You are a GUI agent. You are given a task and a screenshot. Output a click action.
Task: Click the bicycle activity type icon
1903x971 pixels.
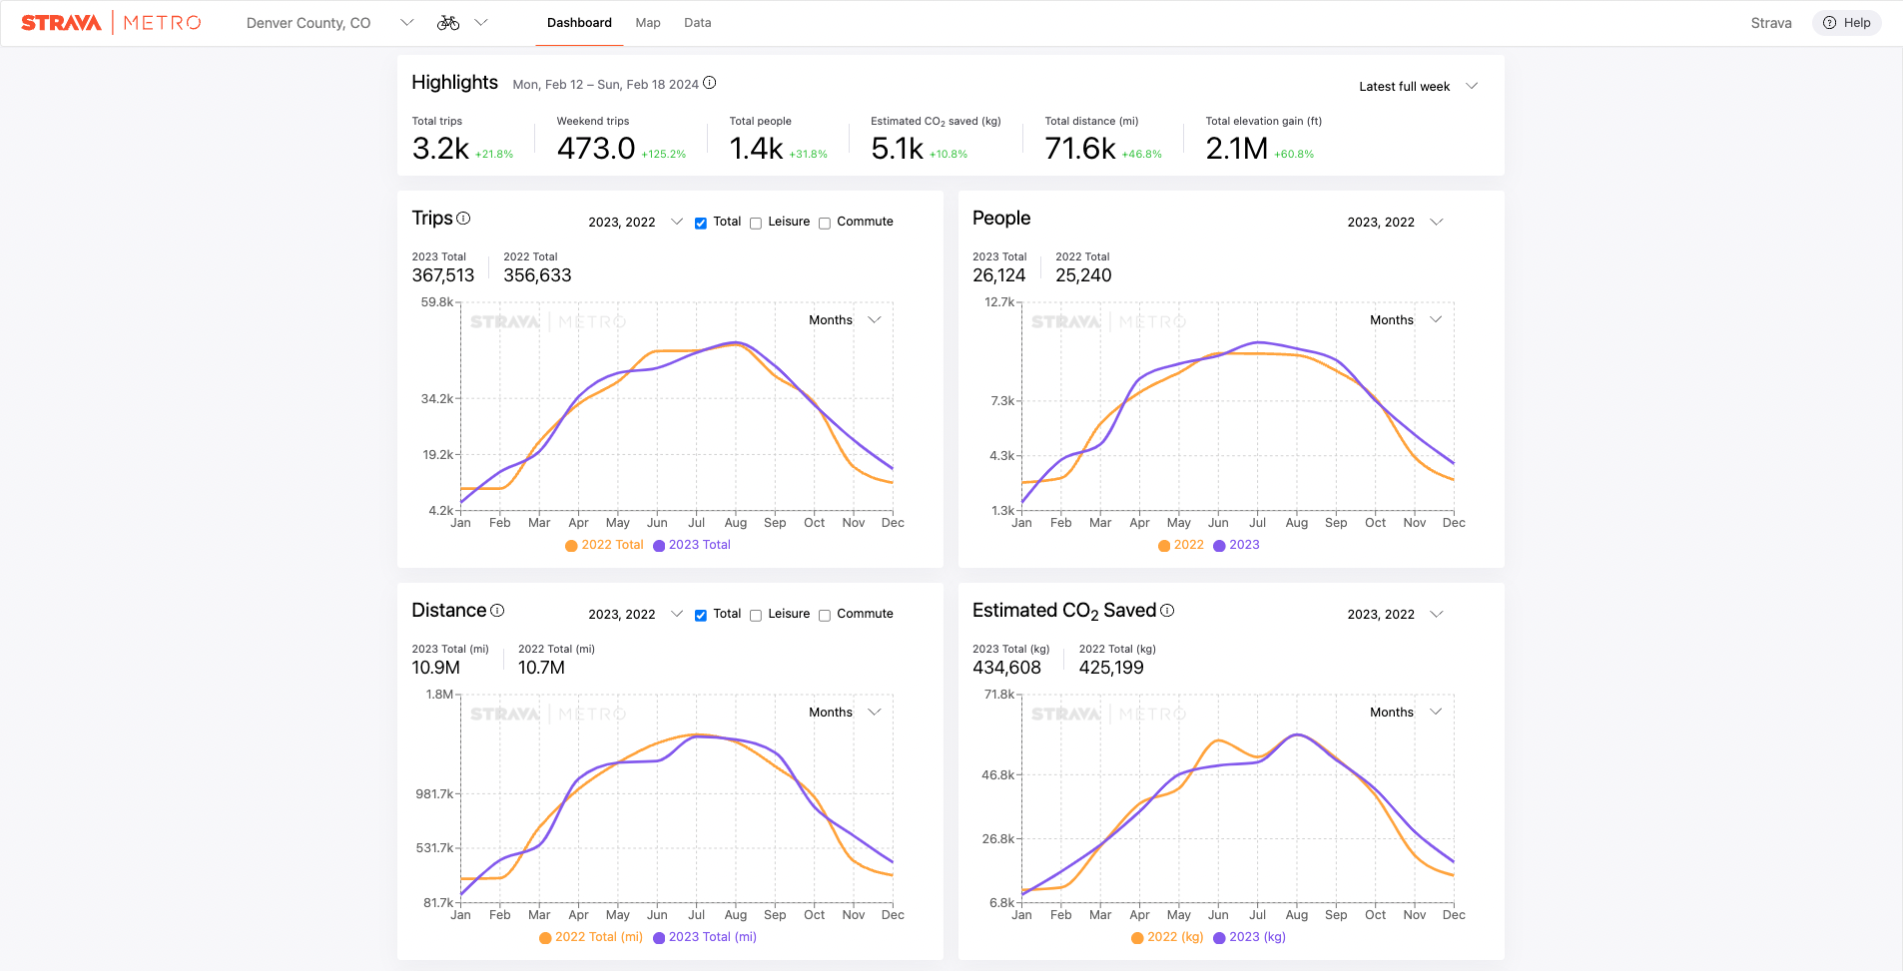click(x=448, y=22)
